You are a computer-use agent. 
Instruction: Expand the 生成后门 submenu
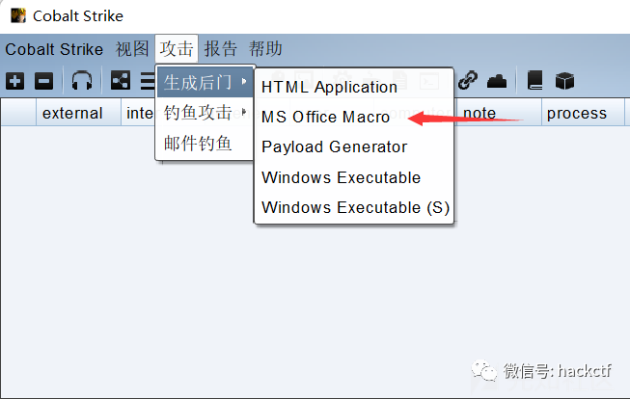pyautogui.click(x=205, y=82)
